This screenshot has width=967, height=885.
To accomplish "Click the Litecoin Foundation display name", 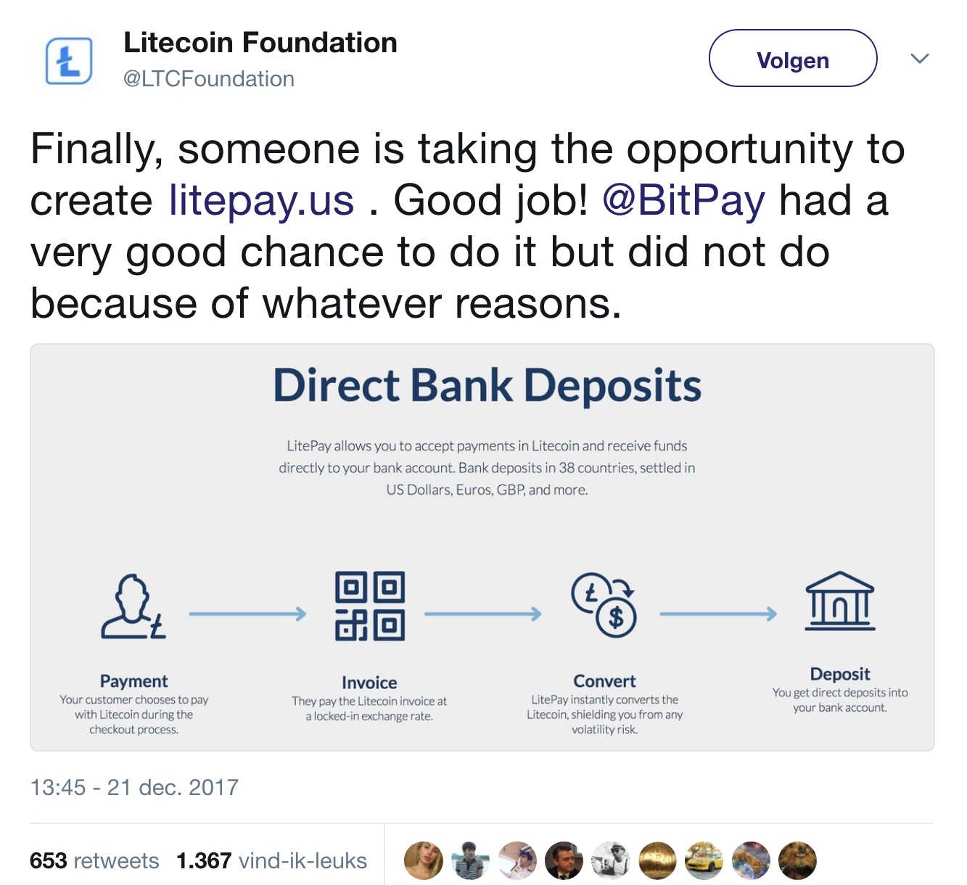I will tap(260, 43).
